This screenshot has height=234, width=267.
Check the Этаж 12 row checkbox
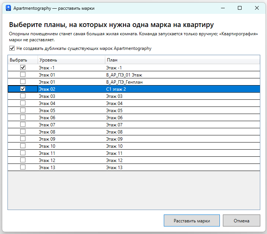tap(23, 160)
